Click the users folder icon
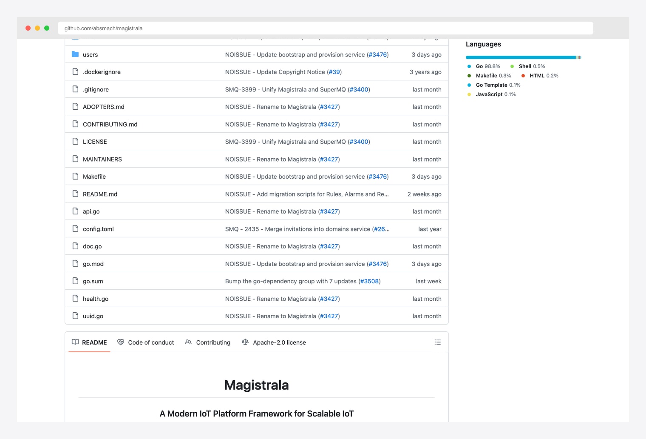Screen dimensions: 646x439 [75, 54]
